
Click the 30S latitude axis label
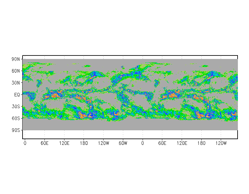(x=16, y=107)
